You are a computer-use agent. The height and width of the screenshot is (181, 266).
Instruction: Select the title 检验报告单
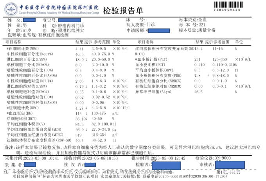tap(123, 11)
